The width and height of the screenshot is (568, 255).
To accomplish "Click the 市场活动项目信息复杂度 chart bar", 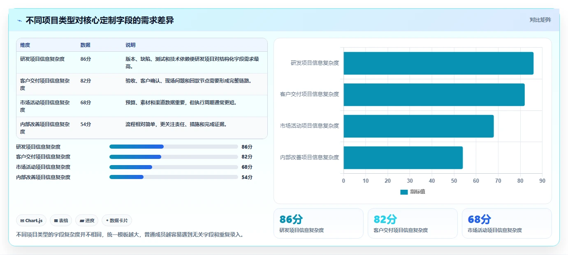I will tap(419, 126).
